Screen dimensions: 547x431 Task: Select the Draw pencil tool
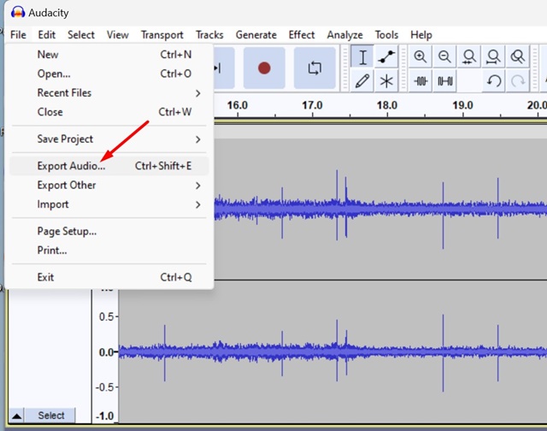362,81
